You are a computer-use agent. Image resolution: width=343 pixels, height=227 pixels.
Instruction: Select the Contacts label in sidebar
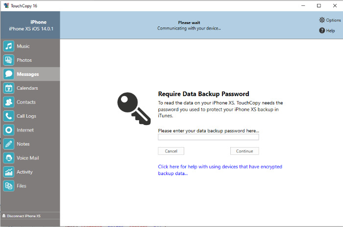click(26, 102)
